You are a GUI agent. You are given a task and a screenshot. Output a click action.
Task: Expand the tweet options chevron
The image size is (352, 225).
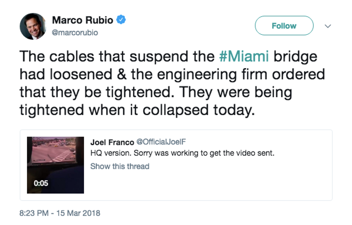coord(328,26)
